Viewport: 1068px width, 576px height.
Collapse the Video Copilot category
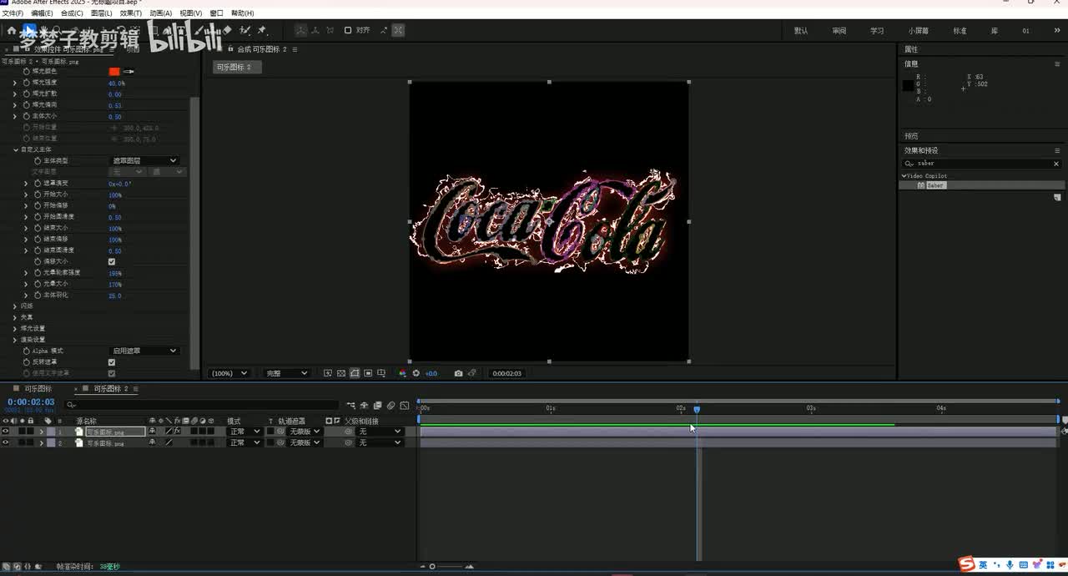pyautogui.click(x=904, y=176)
